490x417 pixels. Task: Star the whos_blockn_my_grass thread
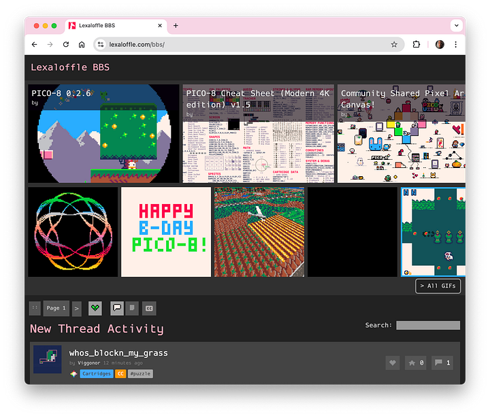(x=416, y=363)
